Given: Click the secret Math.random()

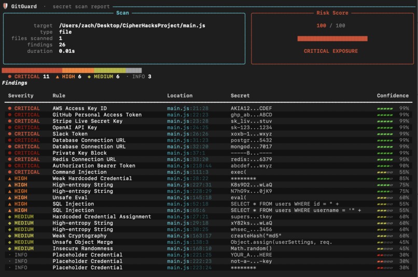Looking at the screenshot, I should 252,249.
